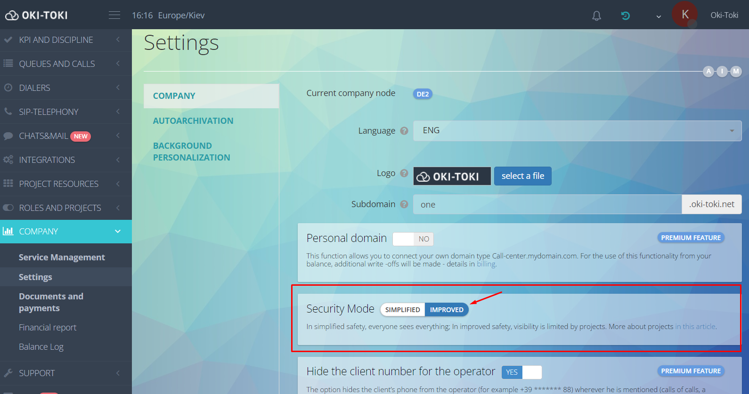Click the Subdomain help question icon
This screenshot has height=394, width=749.
pos(404,204)
